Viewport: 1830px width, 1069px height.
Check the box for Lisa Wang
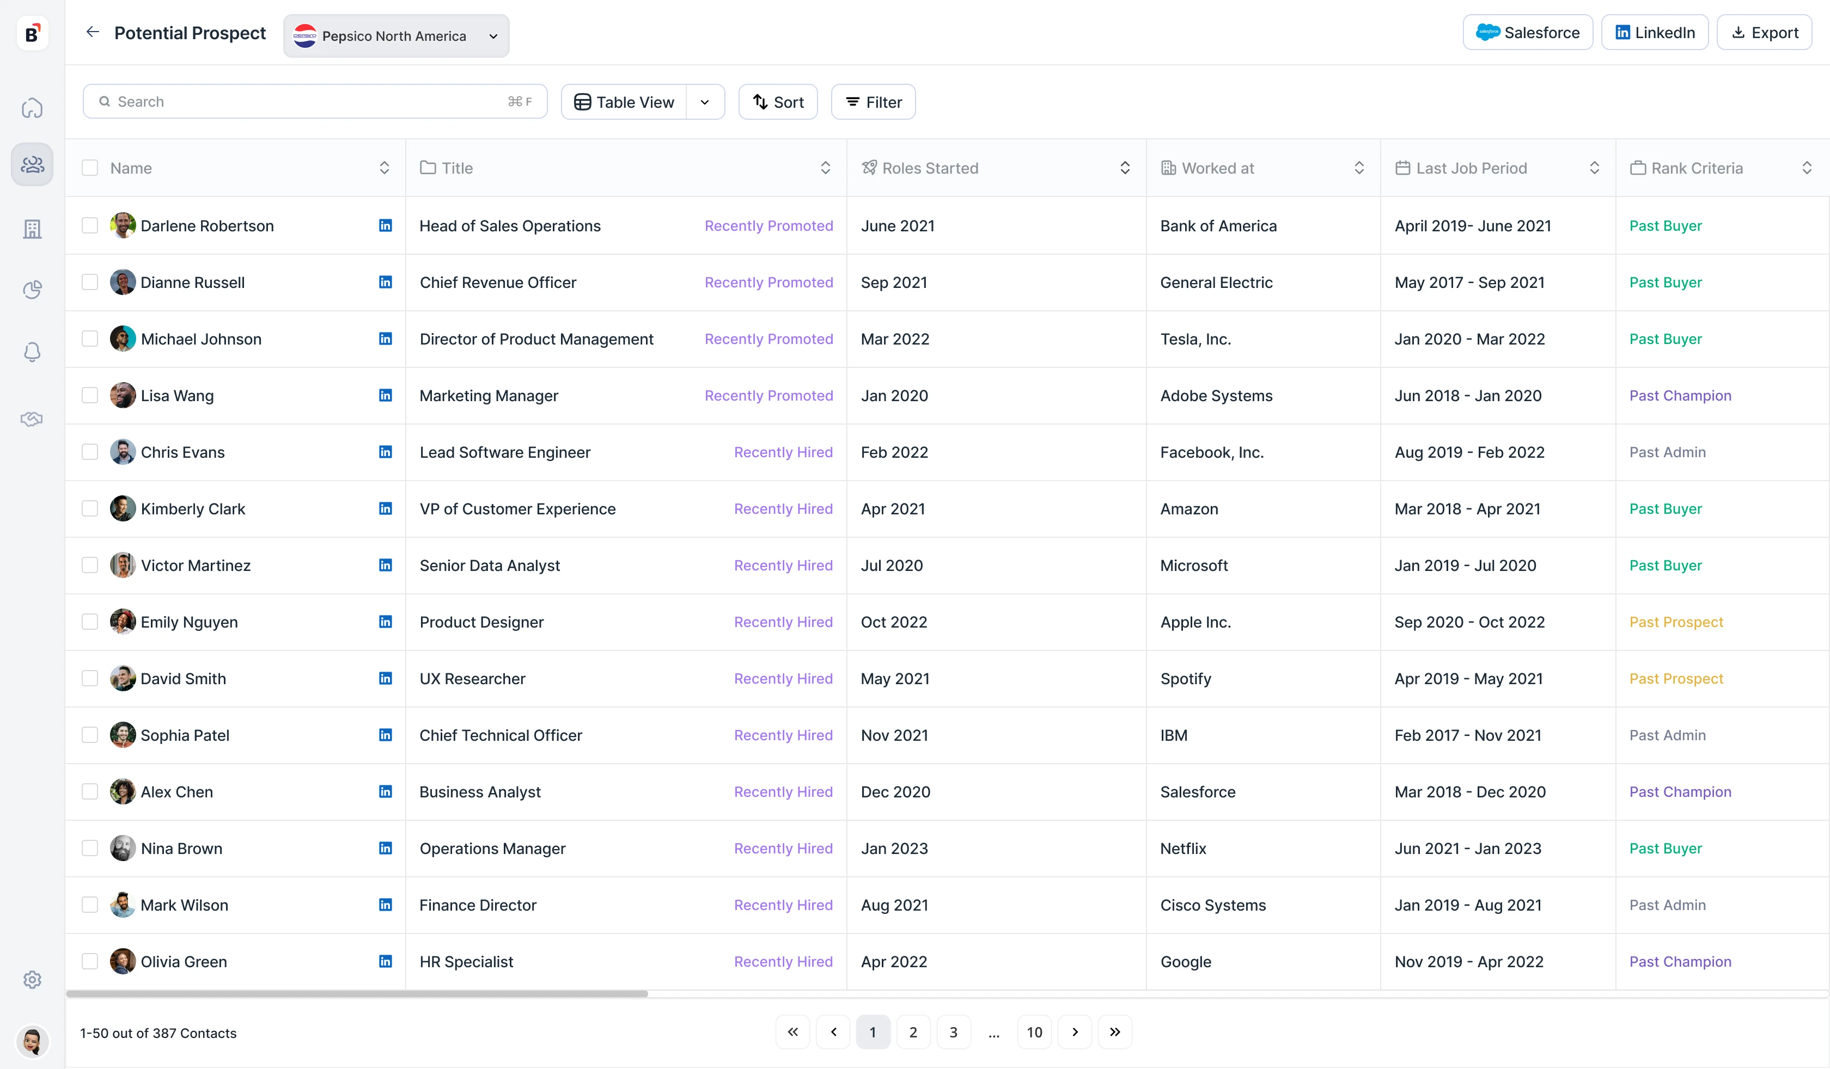(90, 396)
